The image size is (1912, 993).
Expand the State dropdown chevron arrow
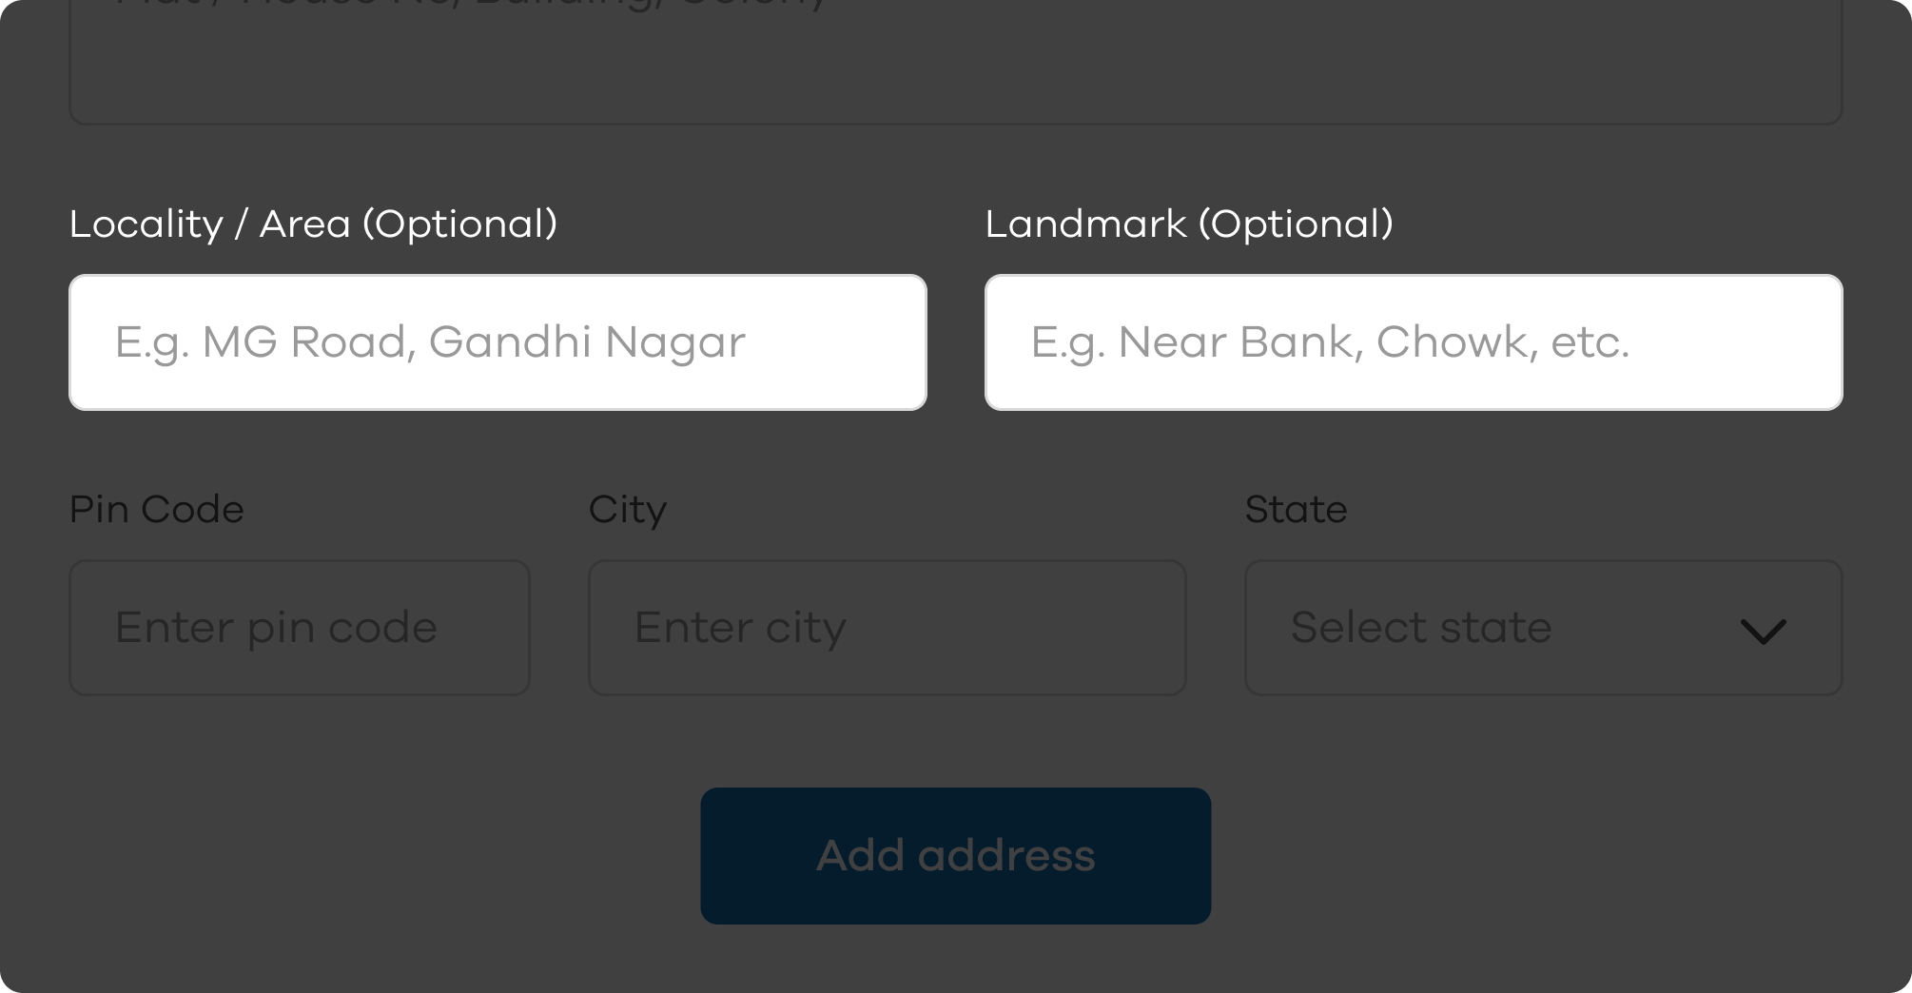[1762, 631]
